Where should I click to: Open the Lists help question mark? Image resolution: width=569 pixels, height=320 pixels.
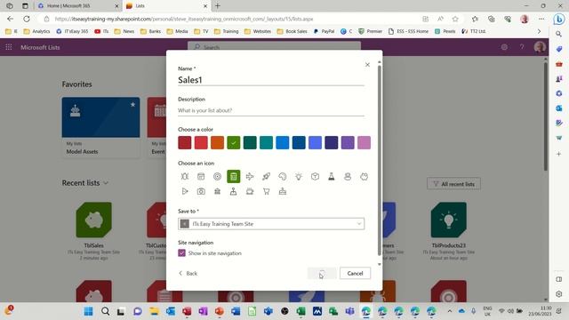click(x=522, y=47)
